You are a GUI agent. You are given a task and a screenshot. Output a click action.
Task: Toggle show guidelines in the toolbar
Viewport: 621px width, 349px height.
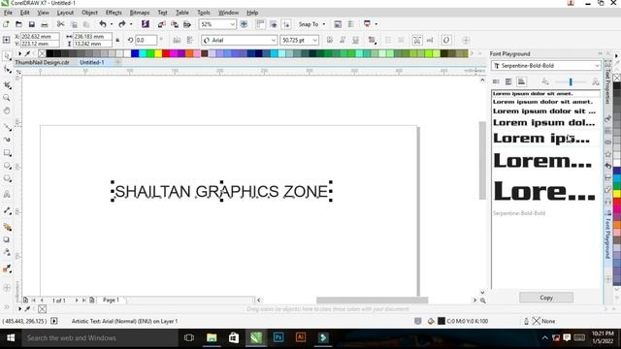tap(286, 24)
